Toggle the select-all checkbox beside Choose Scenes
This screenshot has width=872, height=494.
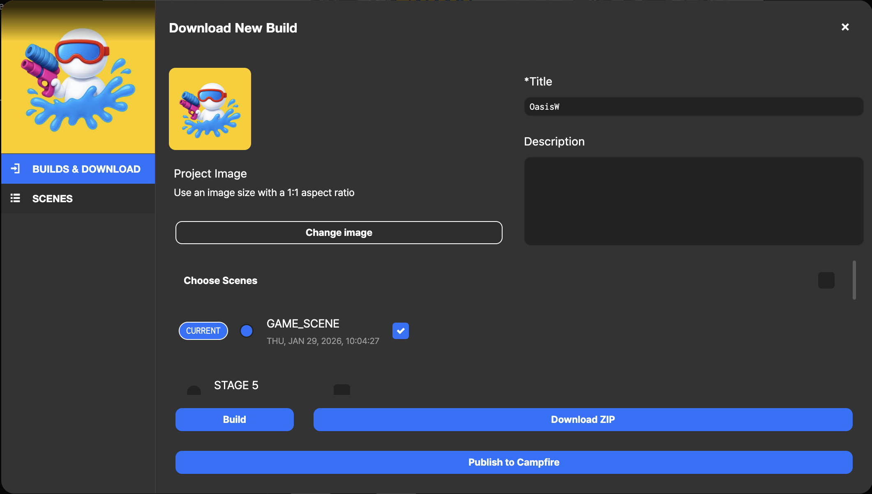(x=826, y=280)
